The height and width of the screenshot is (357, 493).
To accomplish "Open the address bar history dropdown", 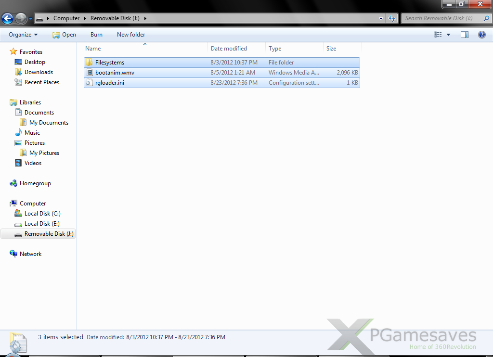I will pyautogui.click(x=381, y=19).
